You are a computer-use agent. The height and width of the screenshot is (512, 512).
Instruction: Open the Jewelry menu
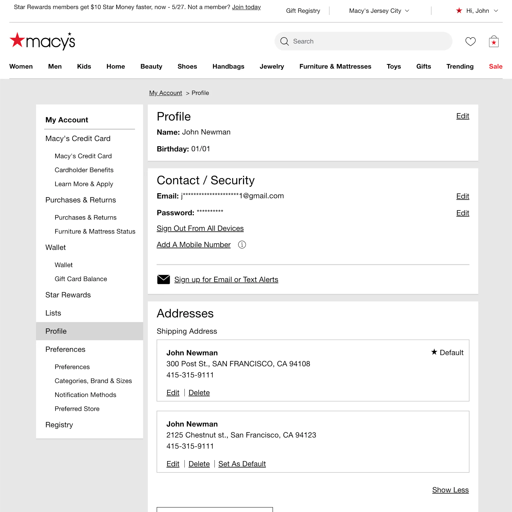[272, 66]
